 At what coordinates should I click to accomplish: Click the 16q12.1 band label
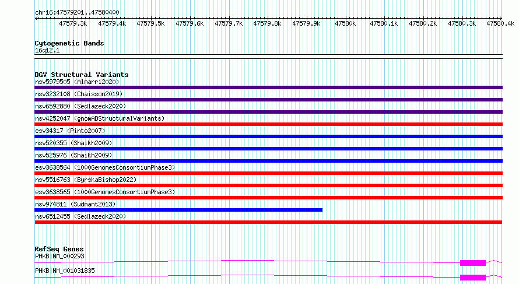pyautogui.click(x=47, y=50)
